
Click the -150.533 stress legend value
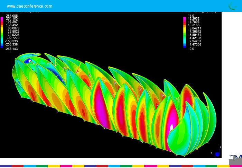pyautogui.click(x=11, y=41)
